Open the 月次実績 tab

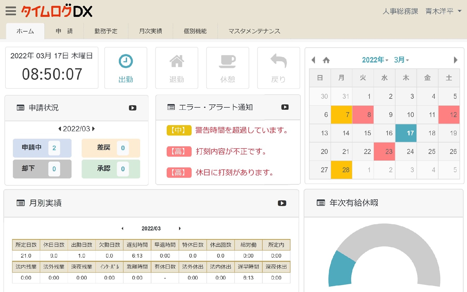click(150, 31)
